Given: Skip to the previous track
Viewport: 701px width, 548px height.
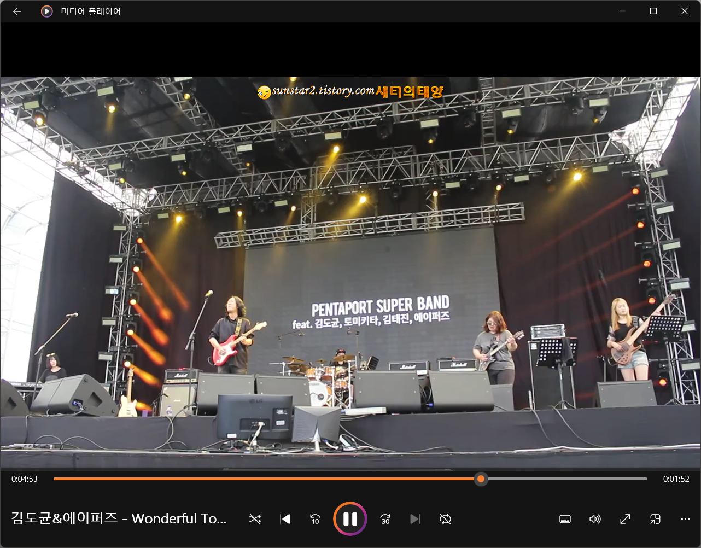Looking at the screenshot, I should click(285, 519).
